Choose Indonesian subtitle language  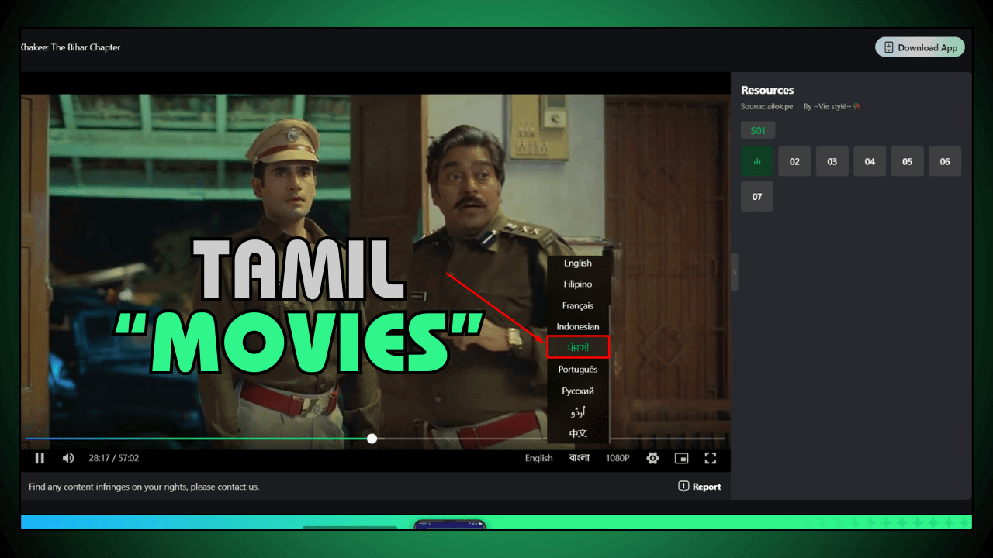(578, 327)
